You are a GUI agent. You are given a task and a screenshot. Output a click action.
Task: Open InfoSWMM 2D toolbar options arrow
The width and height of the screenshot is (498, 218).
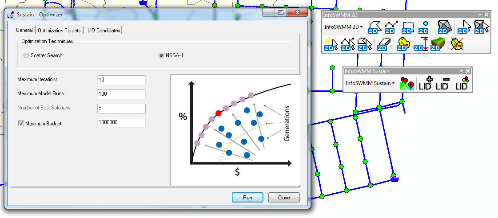[x=480, y=15]
